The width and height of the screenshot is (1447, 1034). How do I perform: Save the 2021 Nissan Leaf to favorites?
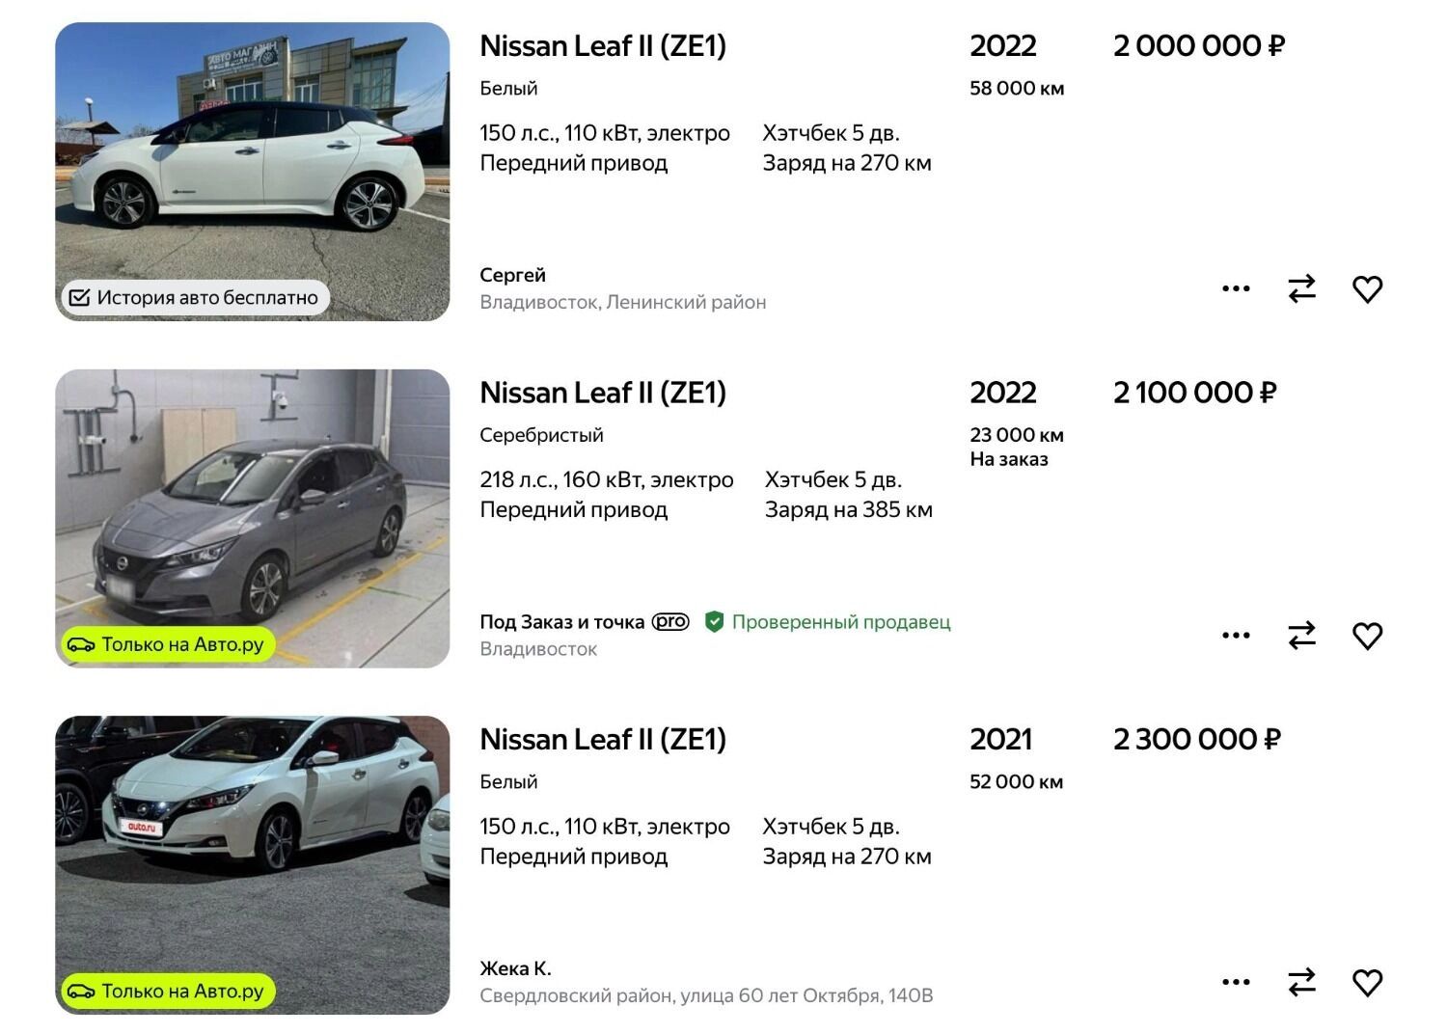(x=1367, y=982)
